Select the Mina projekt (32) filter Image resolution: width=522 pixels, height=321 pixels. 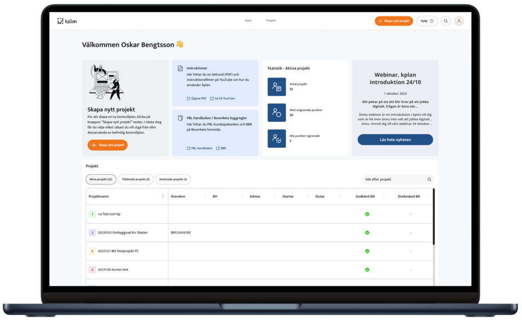[x=101, y=179]
